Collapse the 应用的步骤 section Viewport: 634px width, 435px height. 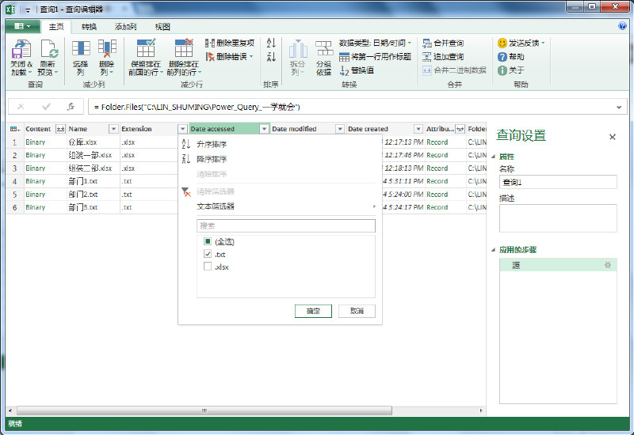[493, 250]
